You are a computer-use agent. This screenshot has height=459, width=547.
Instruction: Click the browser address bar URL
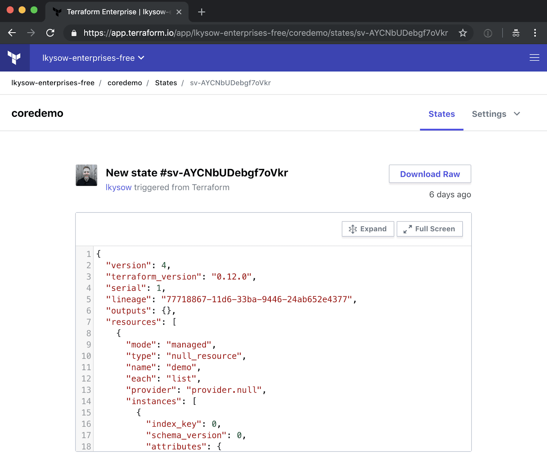click(x=265, y=33)
